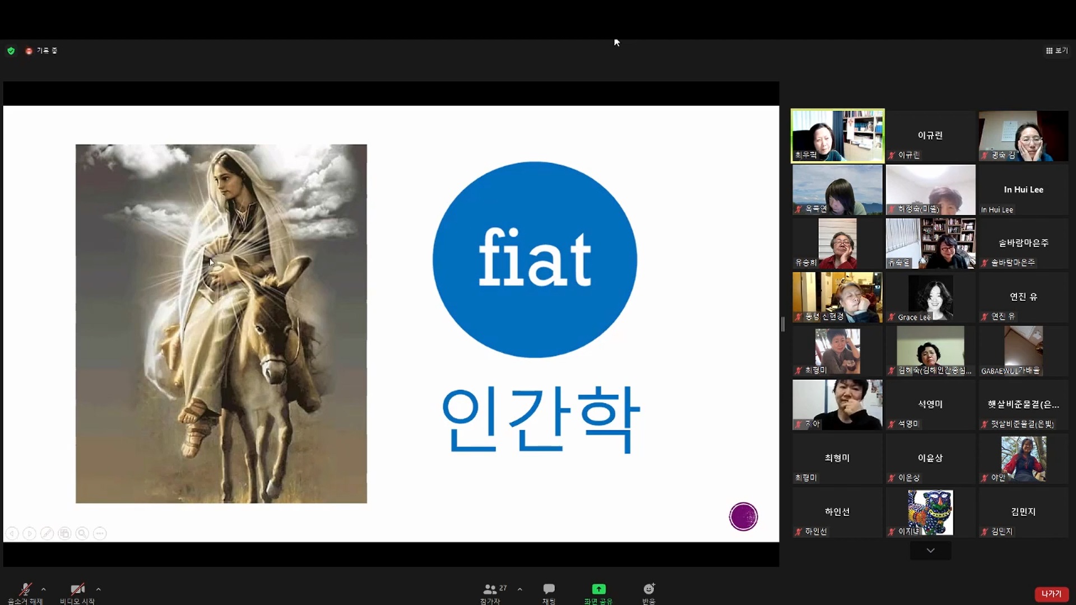Expand the arrow beside participants count

[x=520, y=589]
